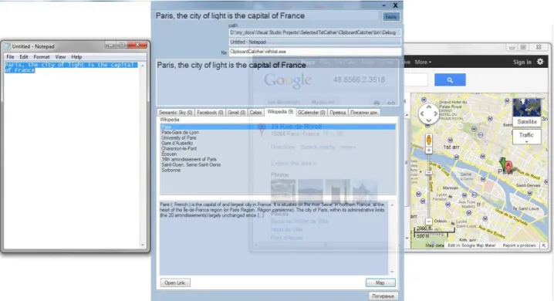Viewport: 554px width, 301px height.
Task: Open Notepad Edit menu
Action: point(24,56)
